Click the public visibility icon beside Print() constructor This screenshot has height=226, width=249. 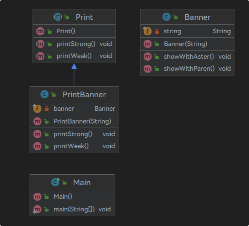[x=49, y=31]
